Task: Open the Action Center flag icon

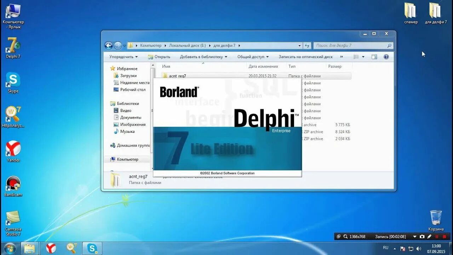Action: (x=403, y=249)
